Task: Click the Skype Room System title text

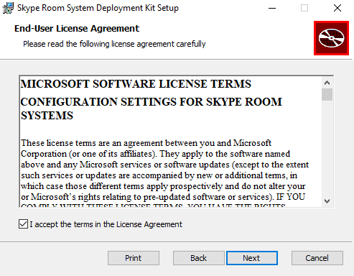Action: coord(98,8)
